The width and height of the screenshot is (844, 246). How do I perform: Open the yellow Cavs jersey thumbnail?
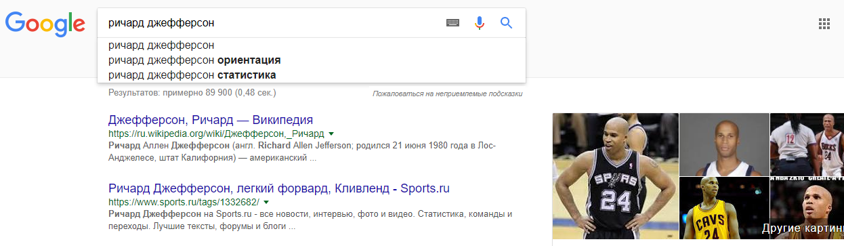(723, 209)
